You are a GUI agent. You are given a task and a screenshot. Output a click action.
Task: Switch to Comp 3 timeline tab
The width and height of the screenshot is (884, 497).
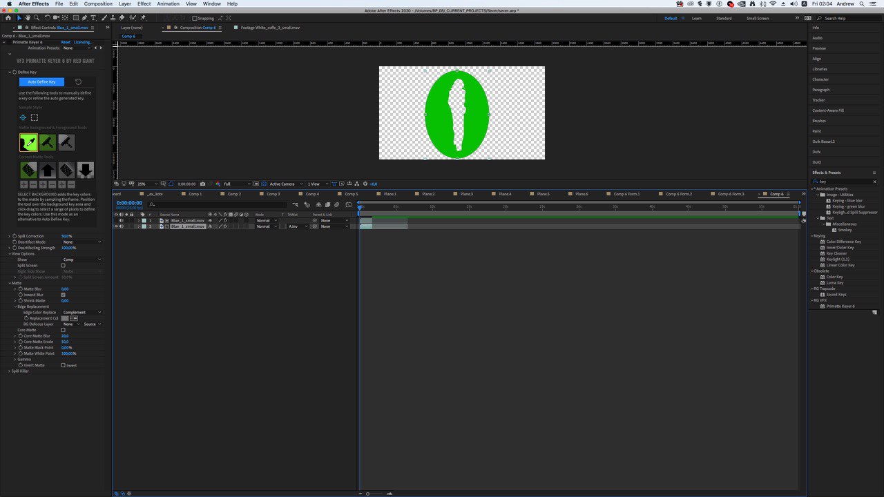pyautogui.click(x=273, y=194)
